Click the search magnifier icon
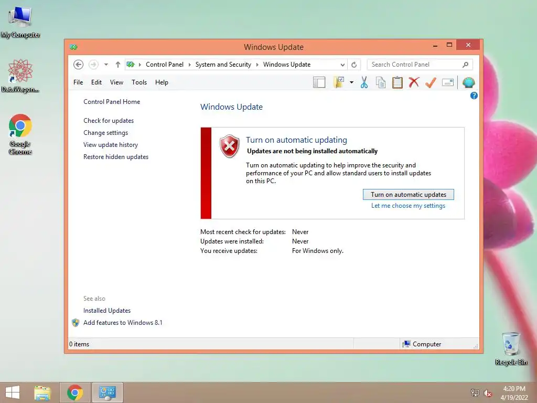Screen dimensions: 537x403 [x=466, y=65]
